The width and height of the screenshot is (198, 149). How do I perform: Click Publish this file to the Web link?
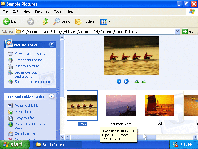(31, 126)
